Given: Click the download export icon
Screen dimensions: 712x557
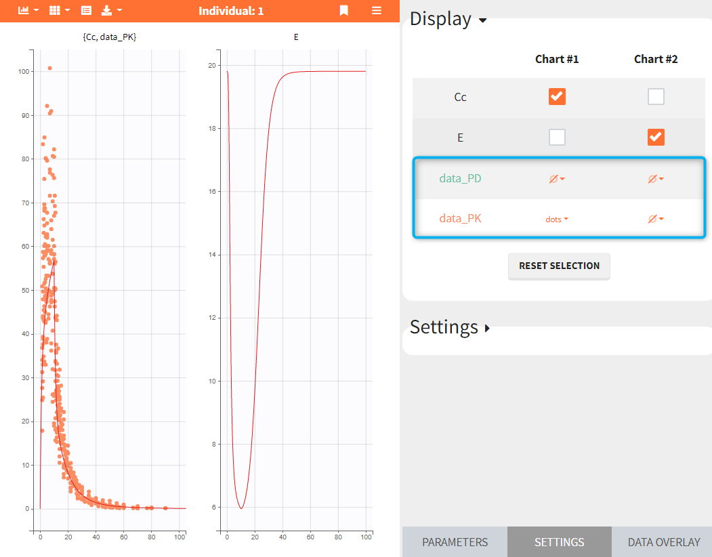Looking at the screenshot, I should coord(110,11).
